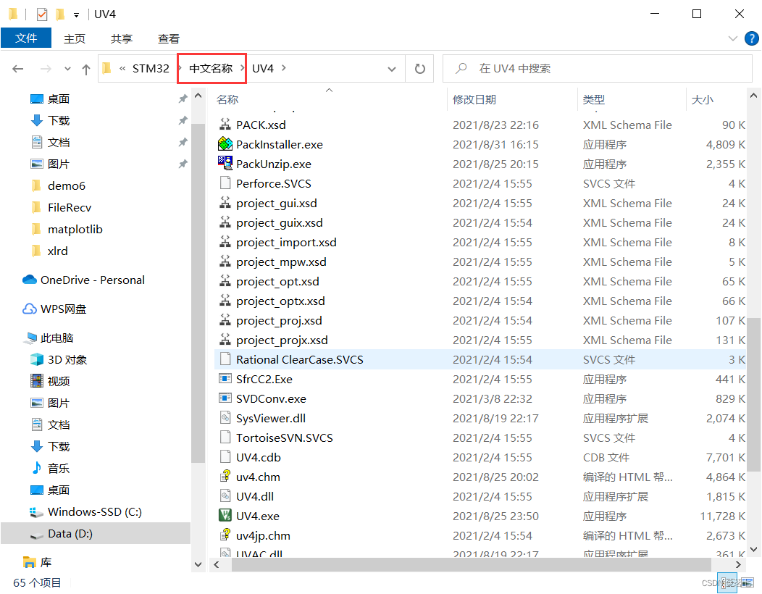Image resolution: width=762 pixels, height=594 pixels.
Task: Click the Perforce.SVCS file icon
Action: tap(225, 183)
